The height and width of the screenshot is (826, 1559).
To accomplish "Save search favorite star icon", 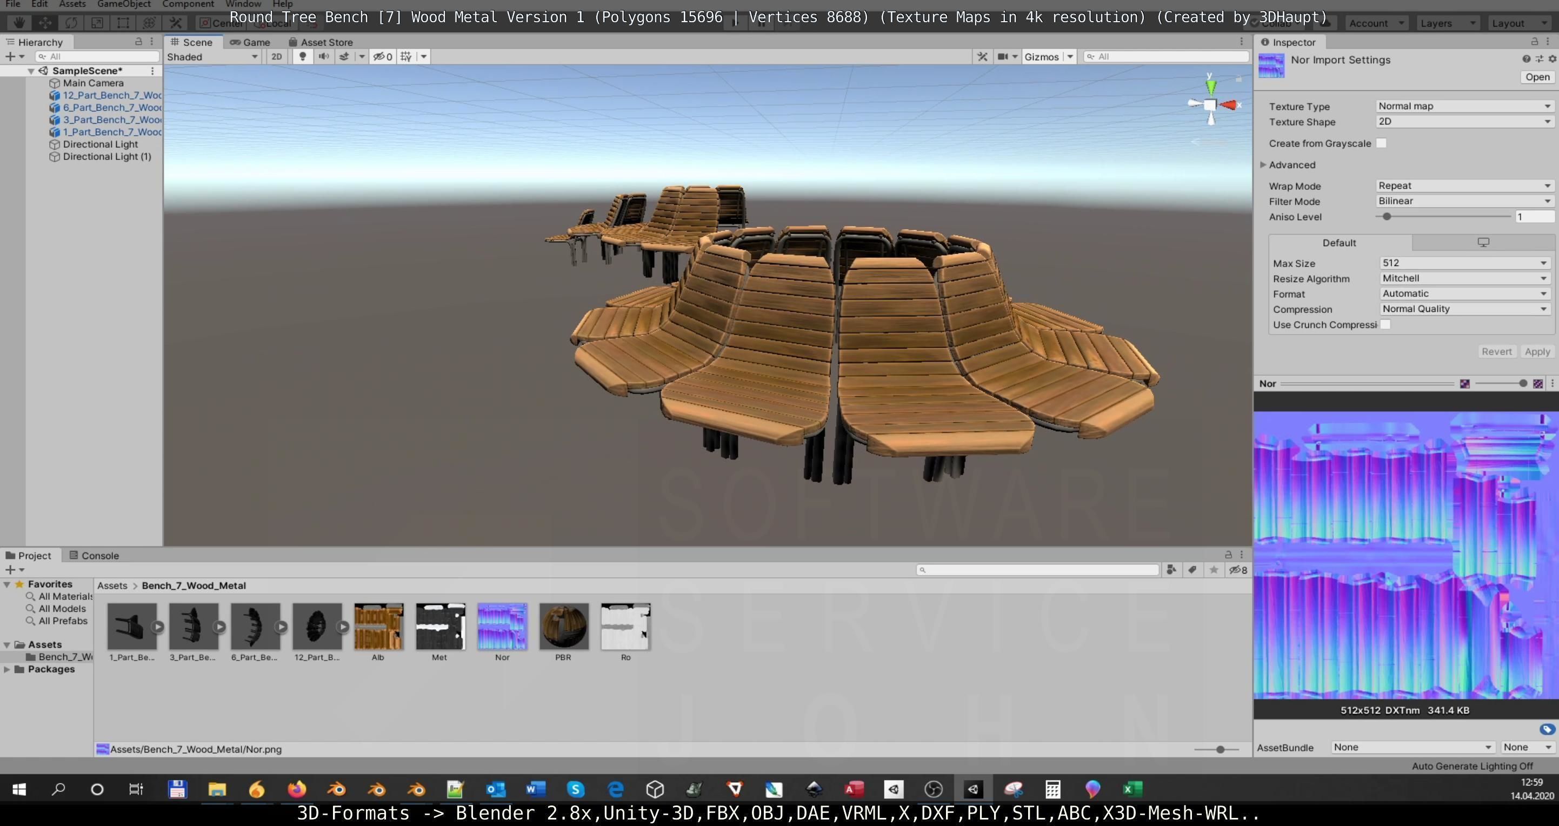I will pyautogui.click(x=1214, y=569).
